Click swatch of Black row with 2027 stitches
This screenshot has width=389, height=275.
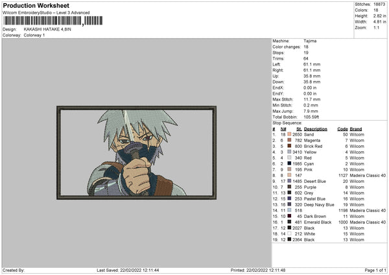pos(289,228)
